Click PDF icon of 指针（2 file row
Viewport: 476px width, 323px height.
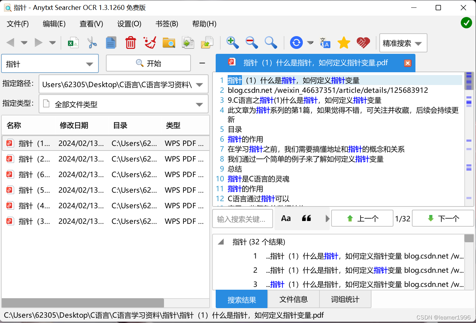click(10, 159)
